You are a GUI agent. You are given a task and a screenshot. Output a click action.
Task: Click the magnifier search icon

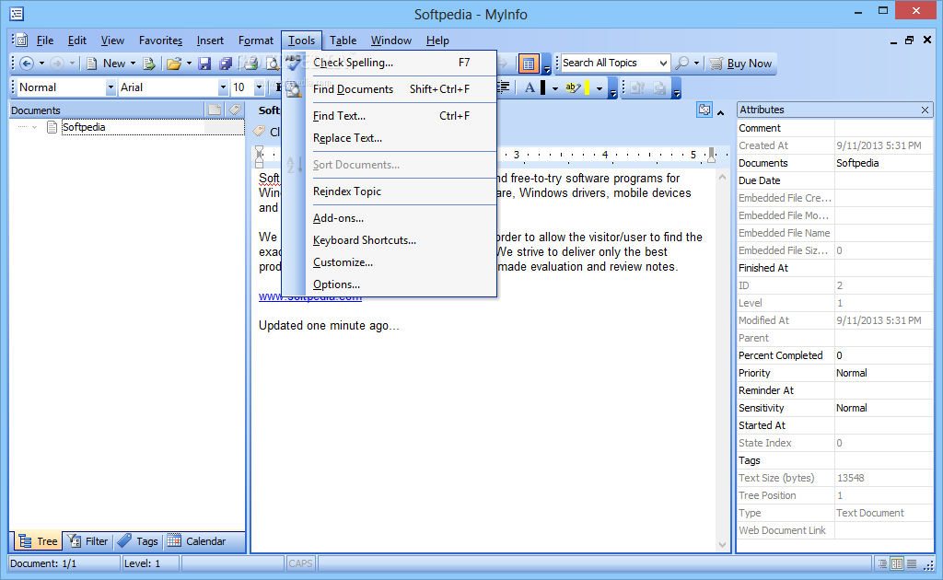[x=682, y=64]
